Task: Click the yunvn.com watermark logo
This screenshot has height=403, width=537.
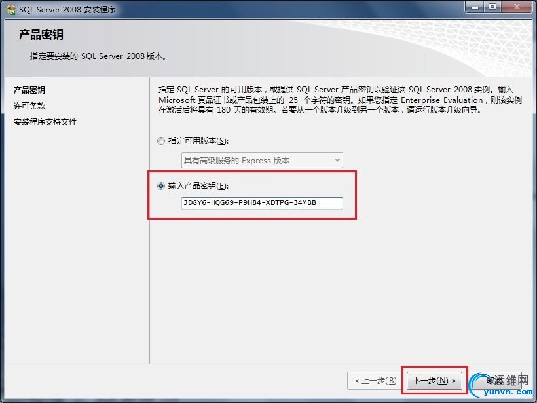Action: [502, 385]
